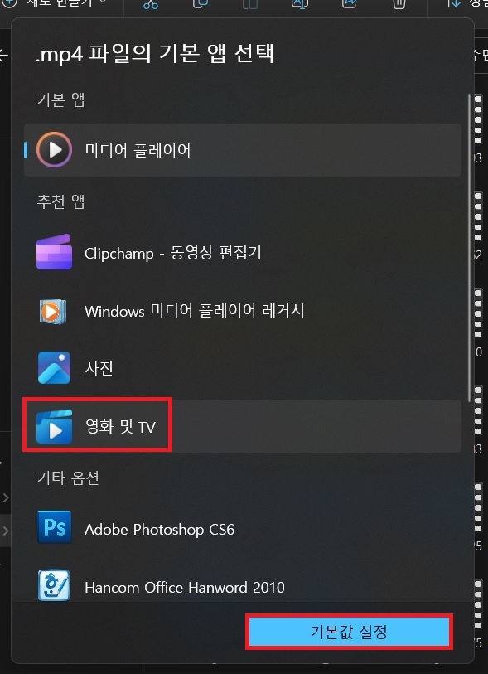Click the Rename icon in Explorer toolbar

click(x=300, y=4)
